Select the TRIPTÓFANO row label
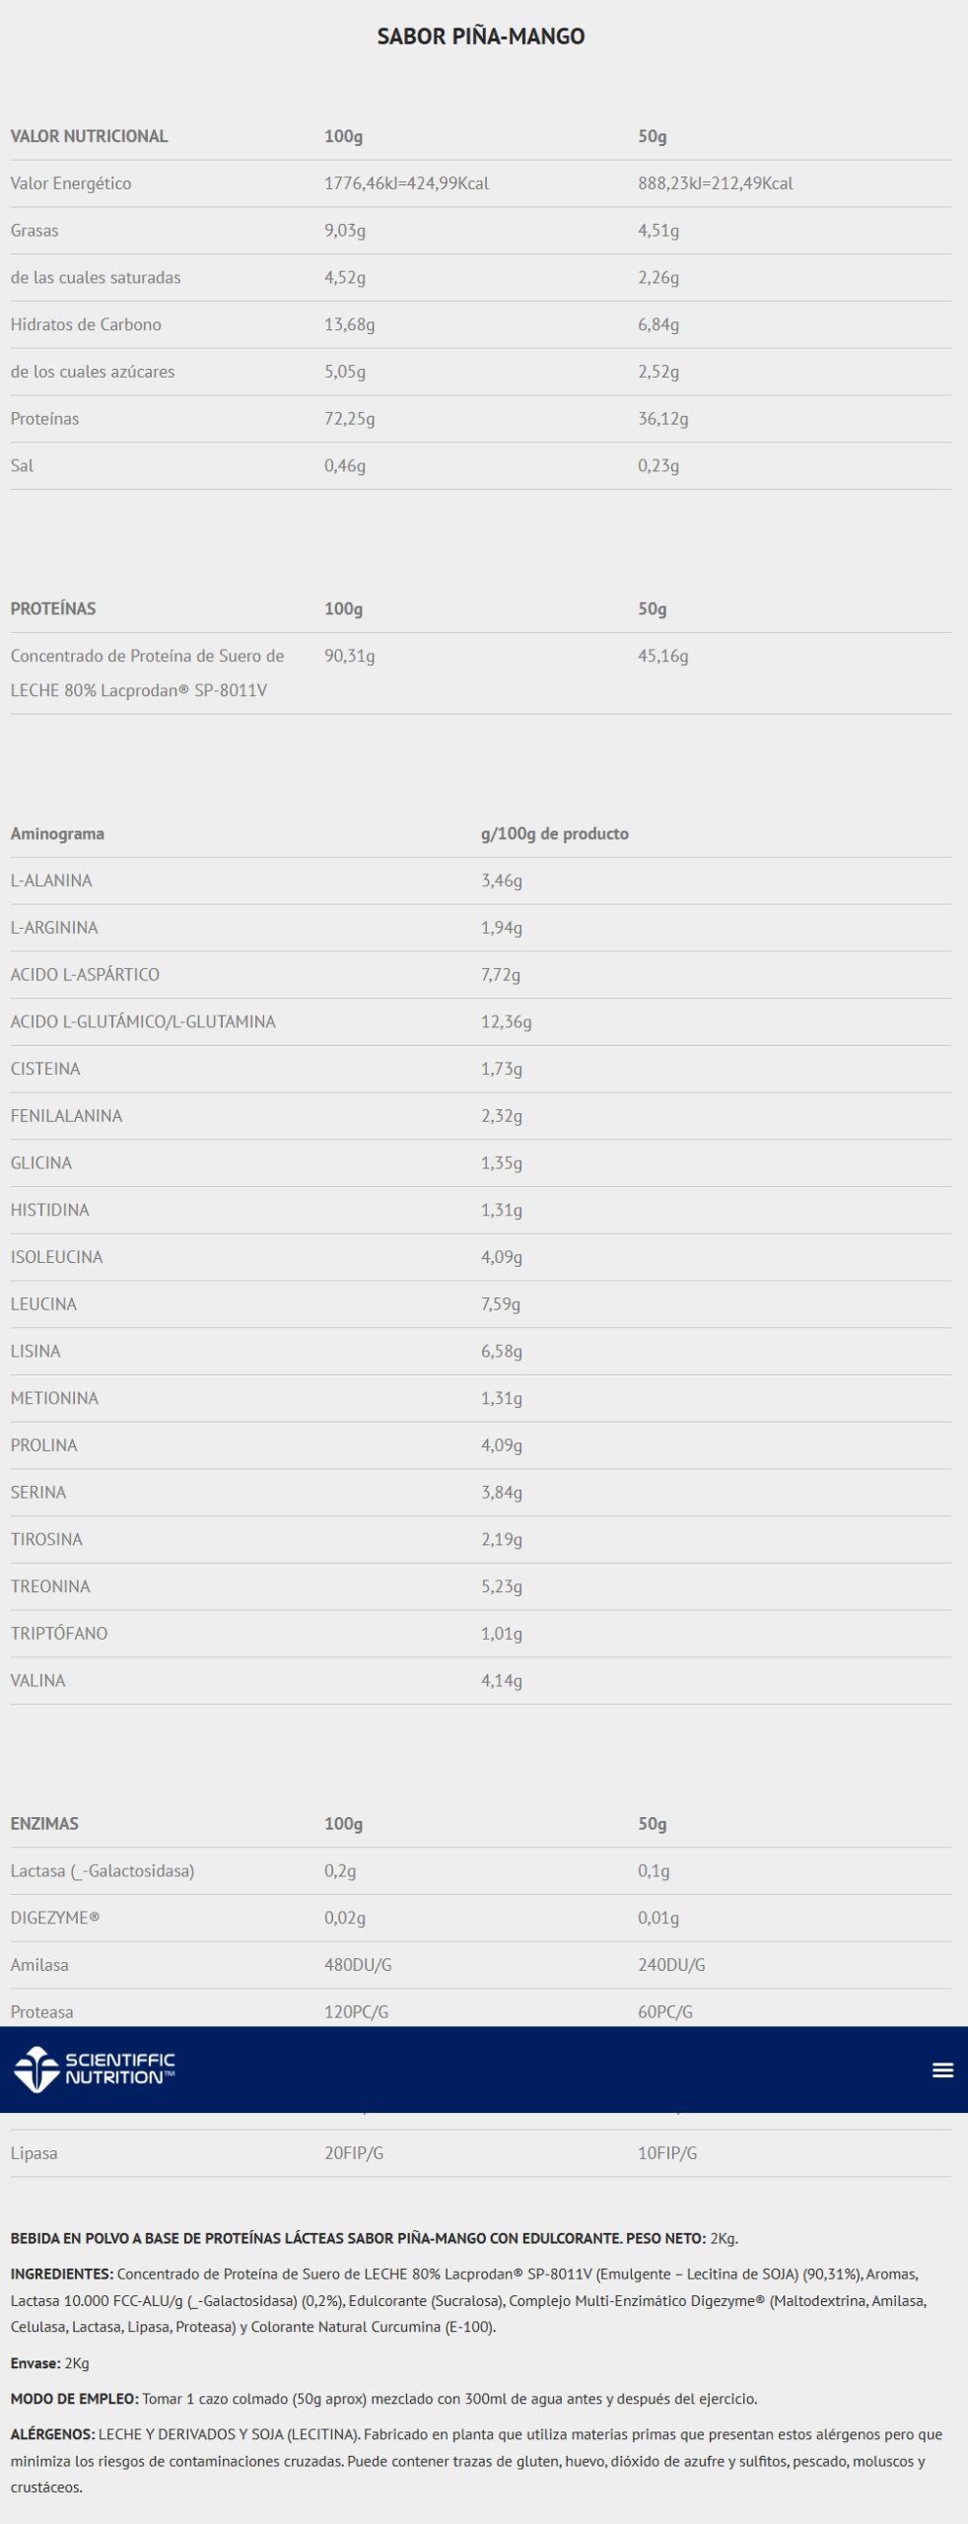The image size is (968, 2524). click(59, 1633)
